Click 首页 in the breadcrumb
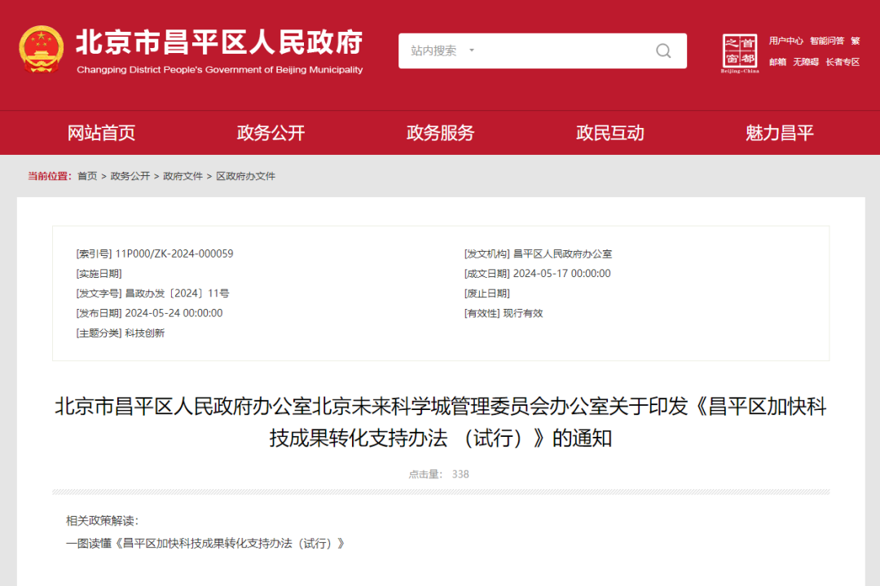Screen dimensions: 880x586 [87, 176]
